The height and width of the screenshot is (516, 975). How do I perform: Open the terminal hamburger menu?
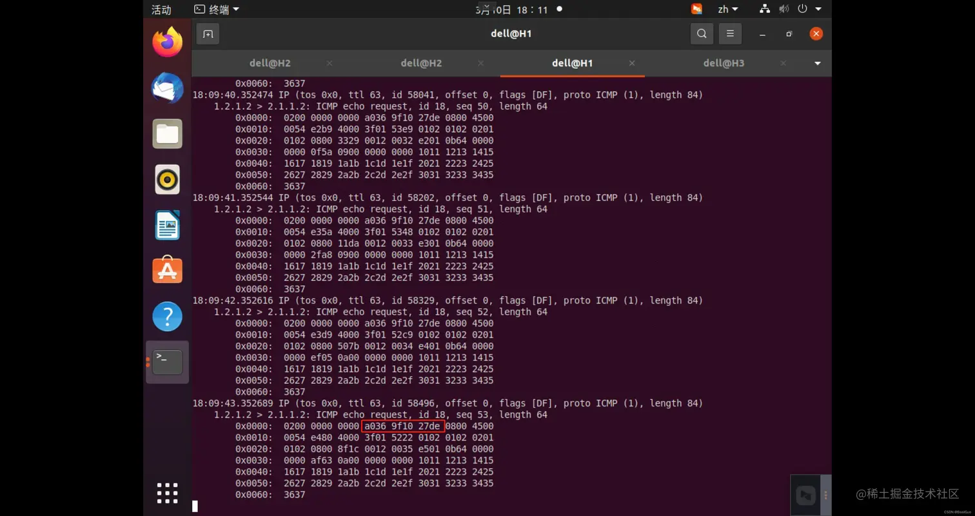(x=730, y=34)
